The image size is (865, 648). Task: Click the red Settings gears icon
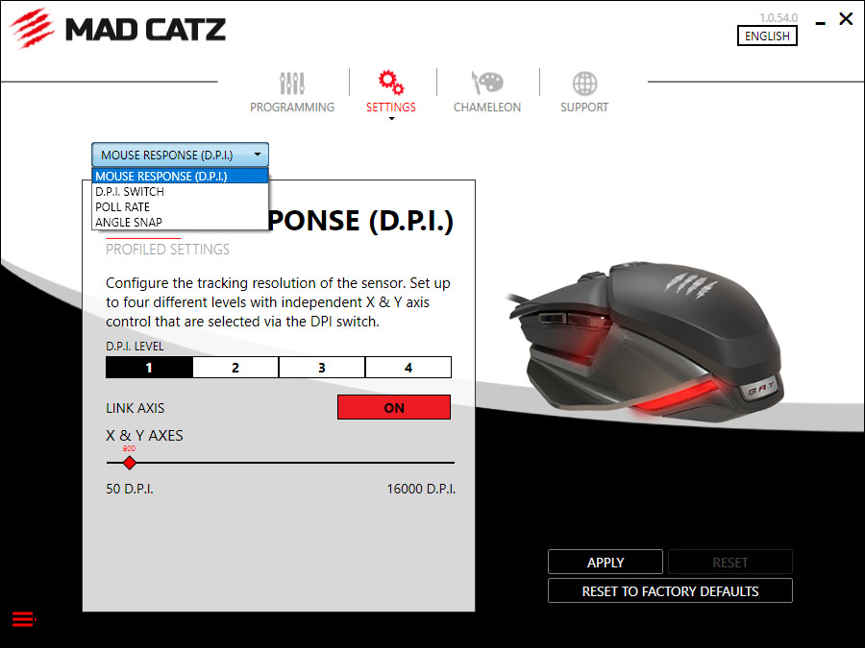coord(390,83)
